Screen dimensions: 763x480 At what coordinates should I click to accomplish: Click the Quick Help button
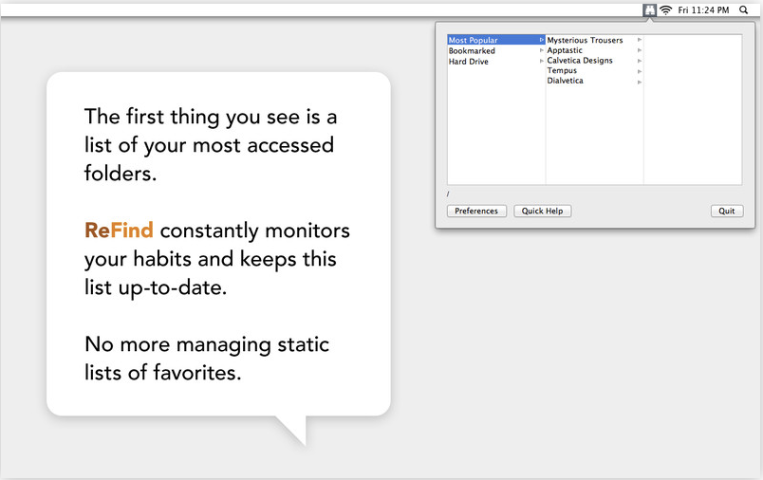point(542,211)
